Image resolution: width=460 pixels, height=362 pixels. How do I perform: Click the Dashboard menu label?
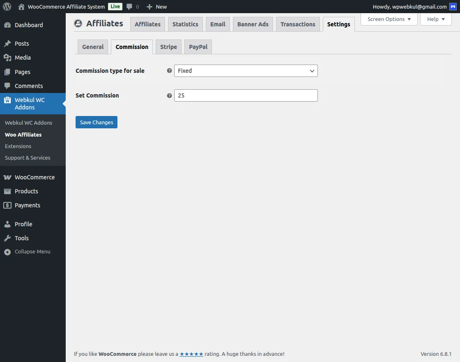[x=29, y=25]
